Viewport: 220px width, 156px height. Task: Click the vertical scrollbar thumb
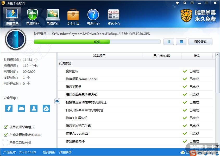[x=217, y=75]
